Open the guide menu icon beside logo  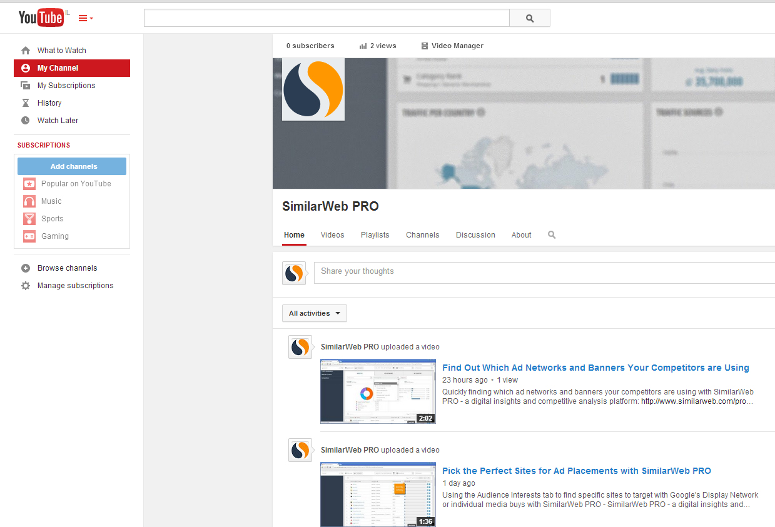pos(86,19)
